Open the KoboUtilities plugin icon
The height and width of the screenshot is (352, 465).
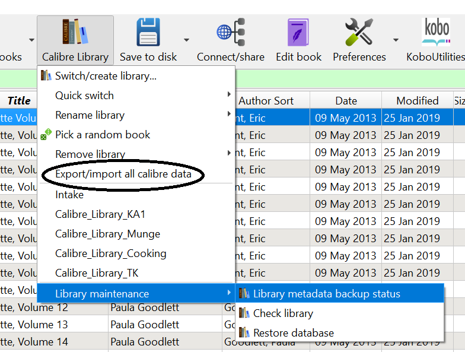(436, 32)
